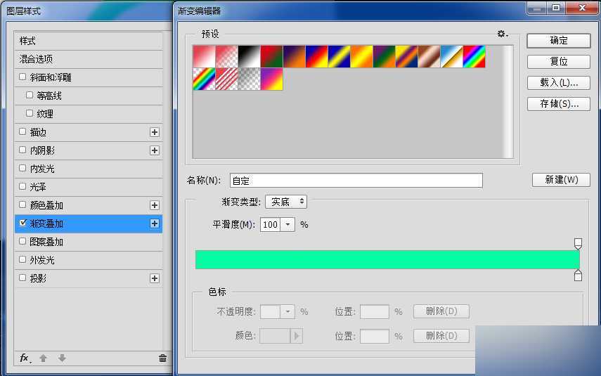601x376 pixels.
Task: Click the delete effect trash icon
Action: click(163, 358)
